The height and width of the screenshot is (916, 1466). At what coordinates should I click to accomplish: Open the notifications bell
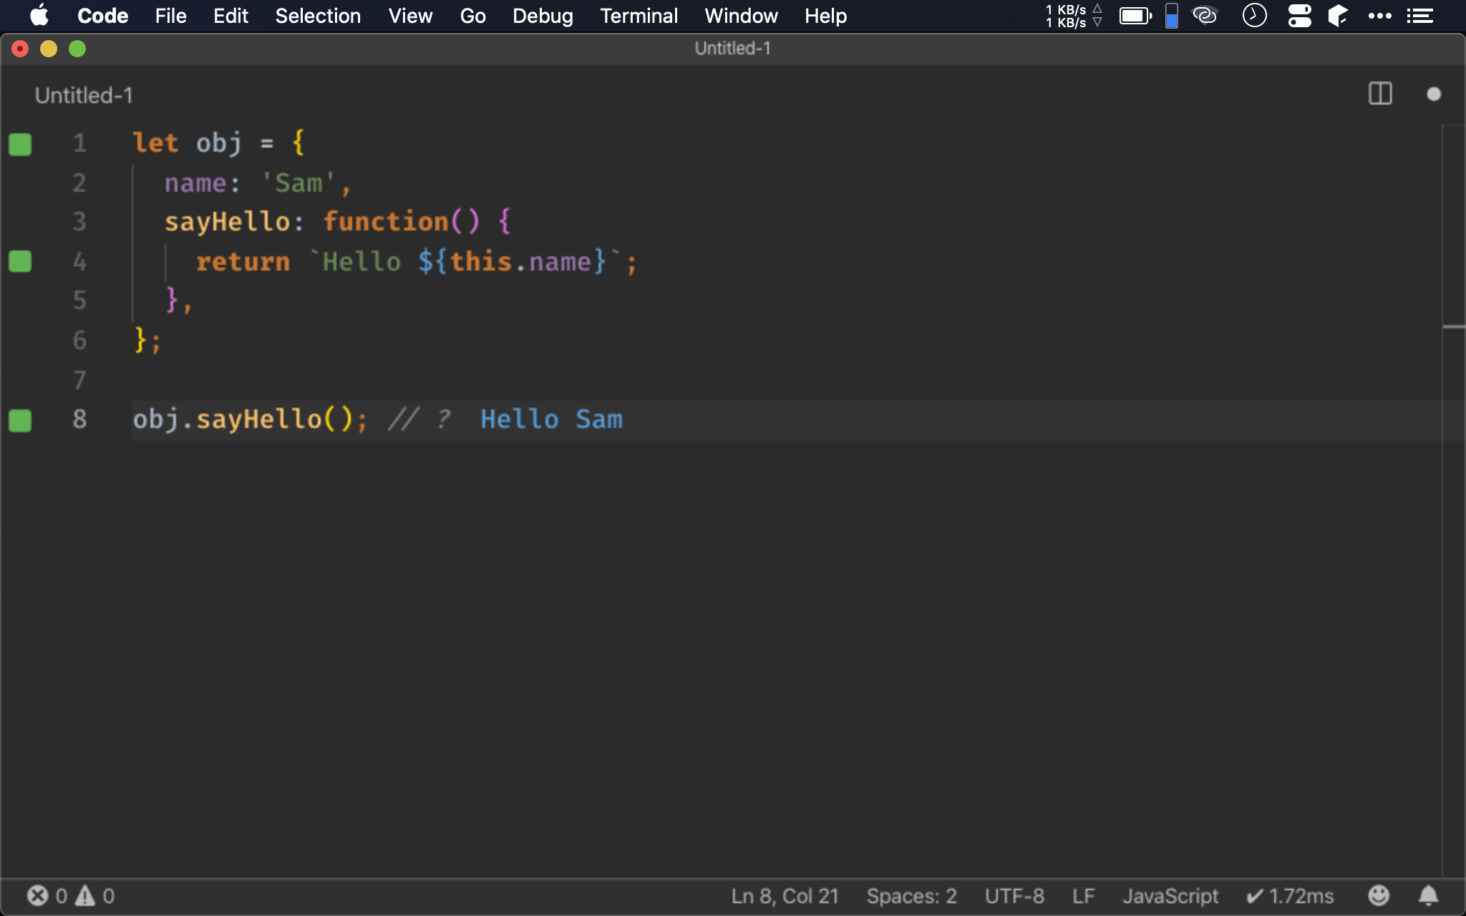coord(1428,895)
